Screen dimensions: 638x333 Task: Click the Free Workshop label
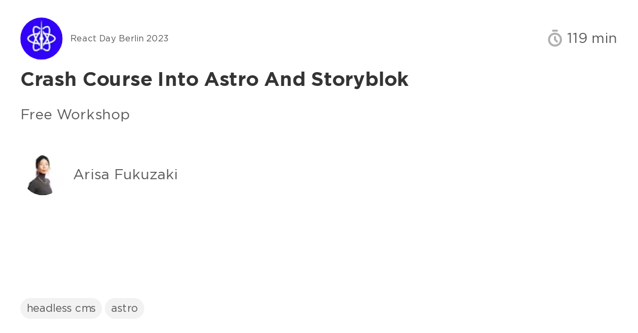point(75,115)
